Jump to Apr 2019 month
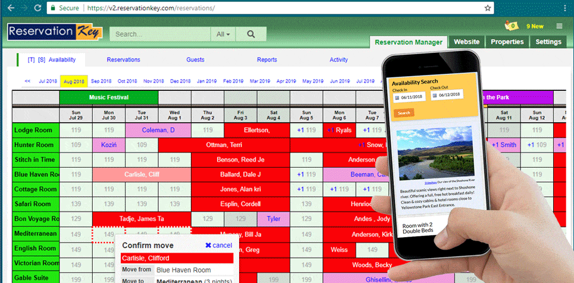Image resolution: width=574 pixels, height=283 pixels. click(286, 81)
